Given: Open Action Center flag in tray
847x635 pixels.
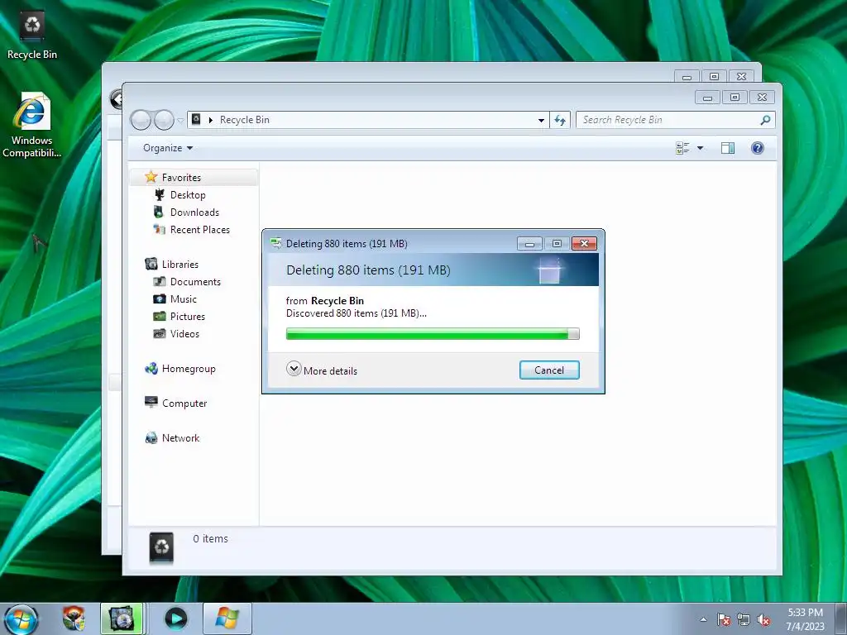Looking at the screenshot, I should (x=724, y=619).
